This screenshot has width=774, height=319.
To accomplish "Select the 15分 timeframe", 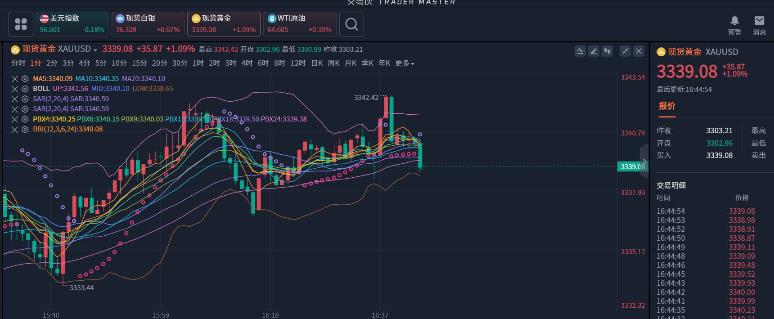I will point(139,63).
